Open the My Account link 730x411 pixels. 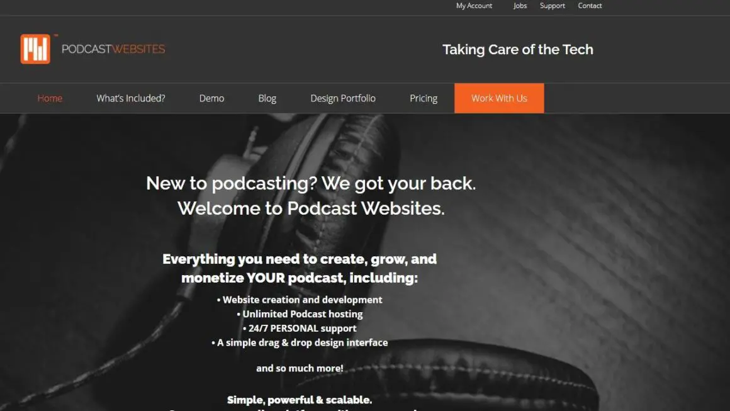(474, 6)
